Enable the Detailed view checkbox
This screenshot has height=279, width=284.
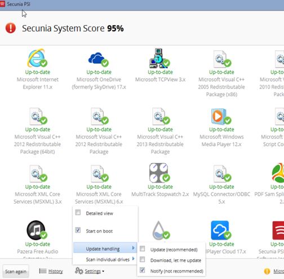click(x=78, y=212)
